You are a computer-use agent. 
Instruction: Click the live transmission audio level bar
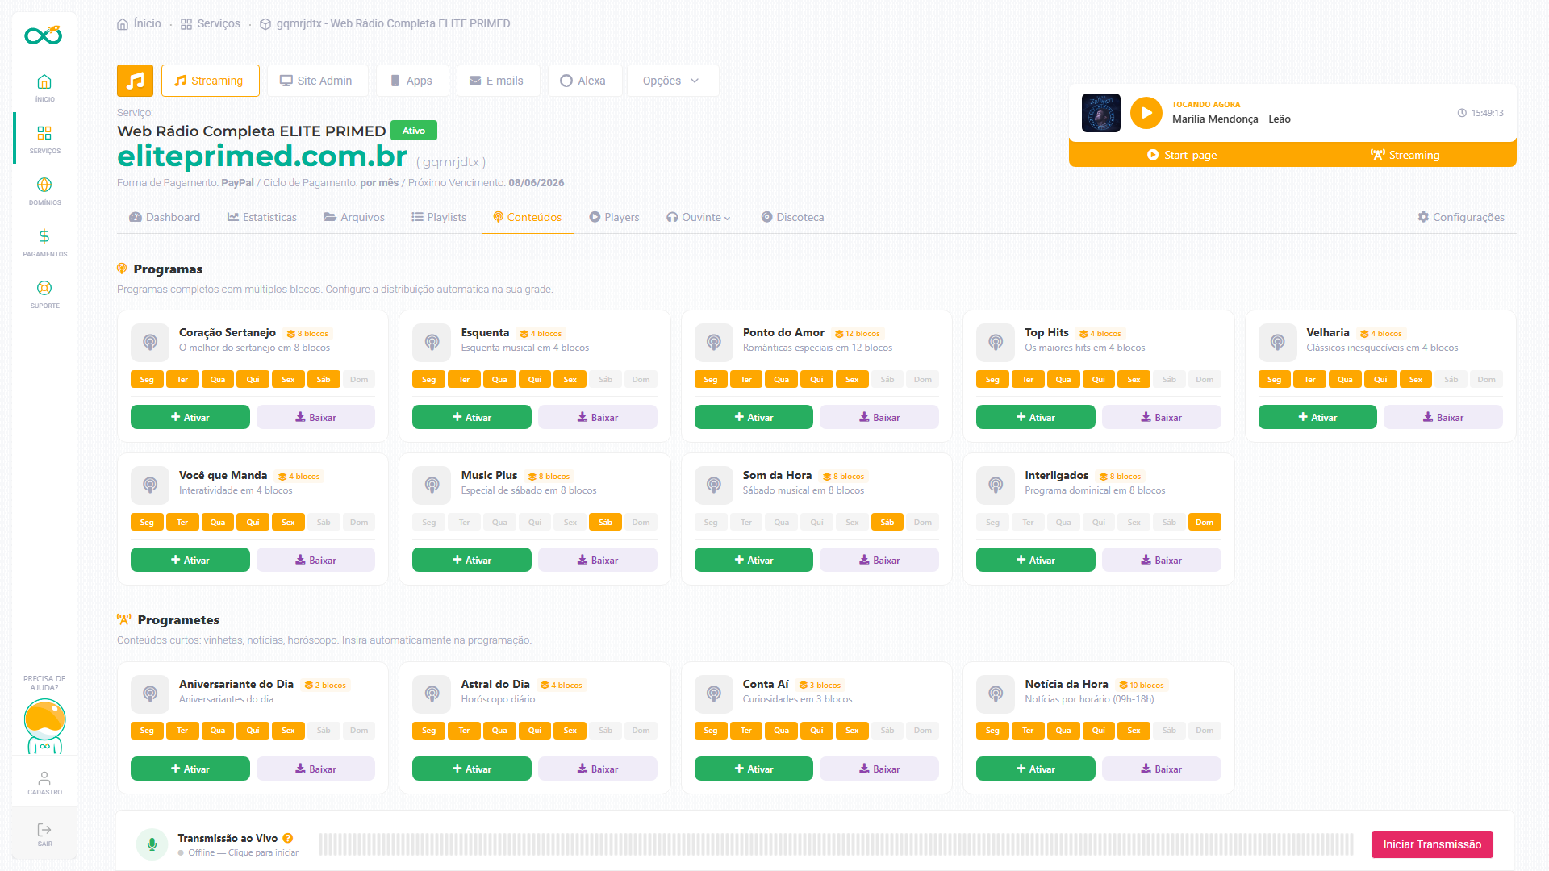click(837, 844)
